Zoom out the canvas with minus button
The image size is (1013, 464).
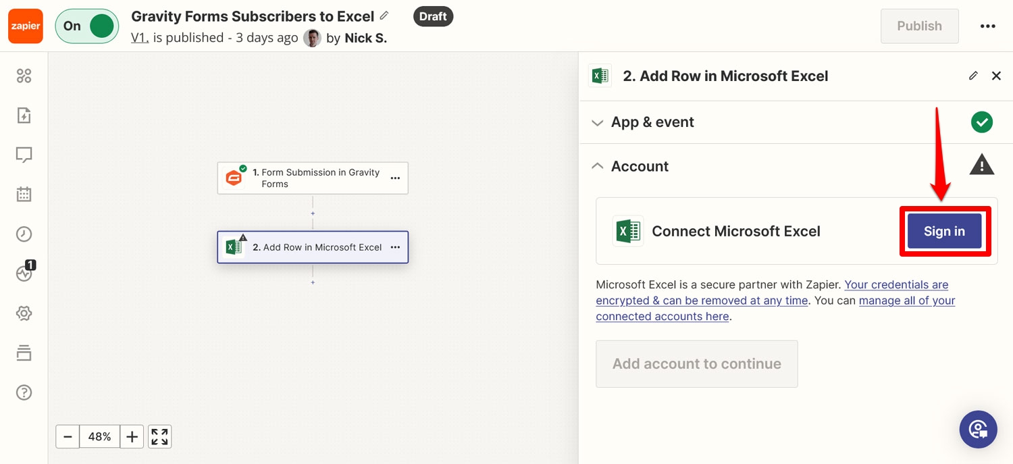tap(68, 436)
